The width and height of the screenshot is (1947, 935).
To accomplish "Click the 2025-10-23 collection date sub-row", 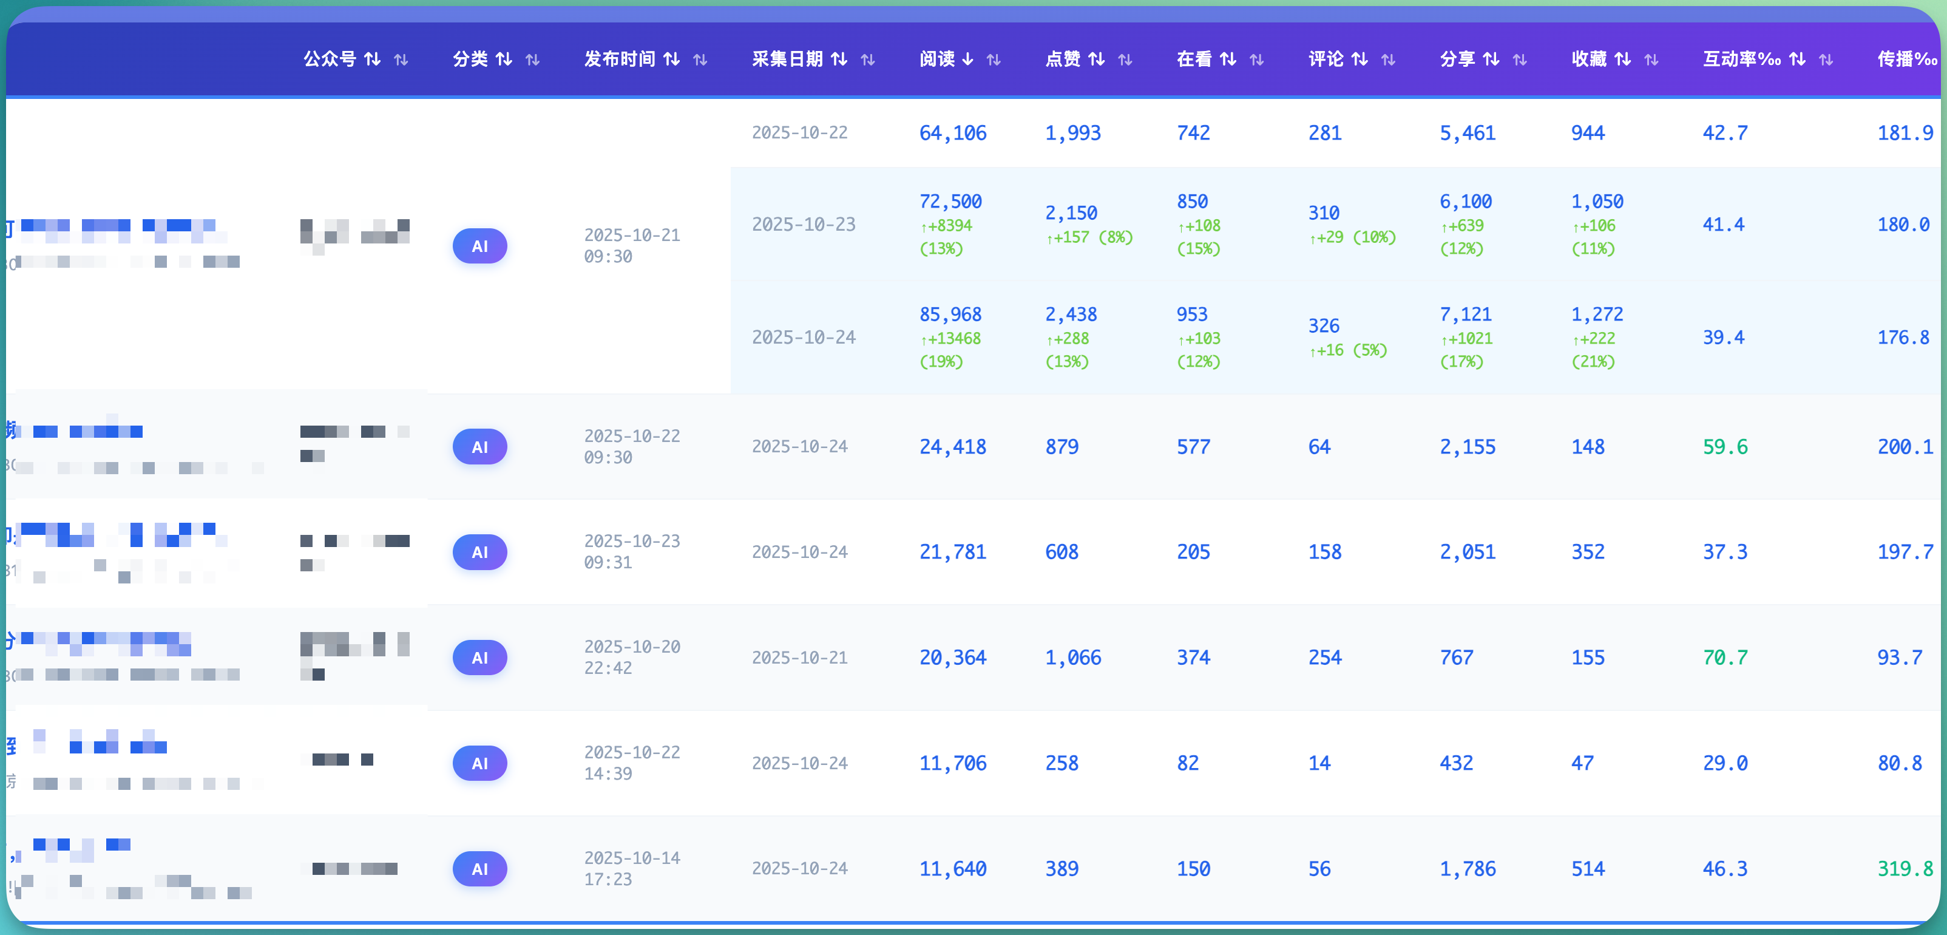I will point(803,225).
